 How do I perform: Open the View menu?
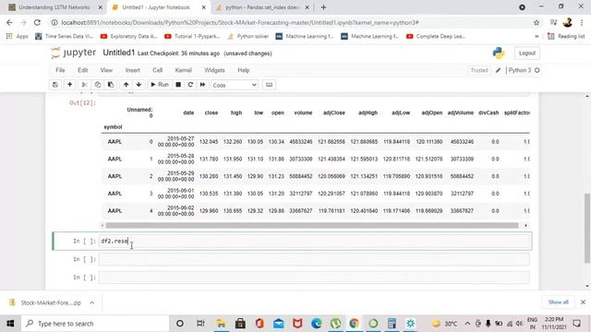[x=106, y=70]
